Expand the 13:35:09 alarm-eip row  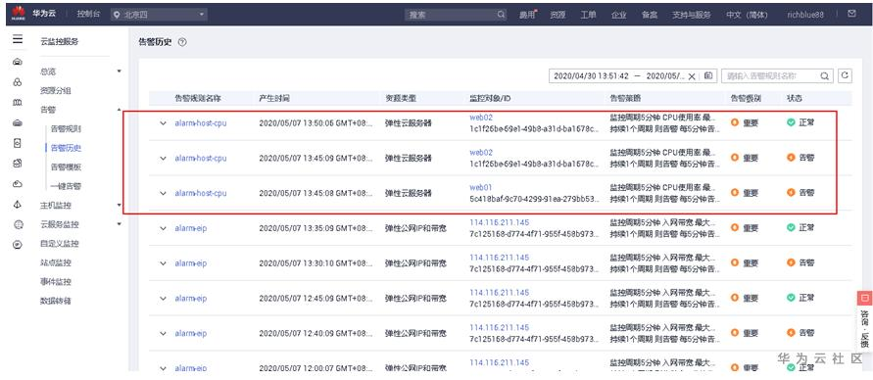pyautogui.click(x=163, y=228)
